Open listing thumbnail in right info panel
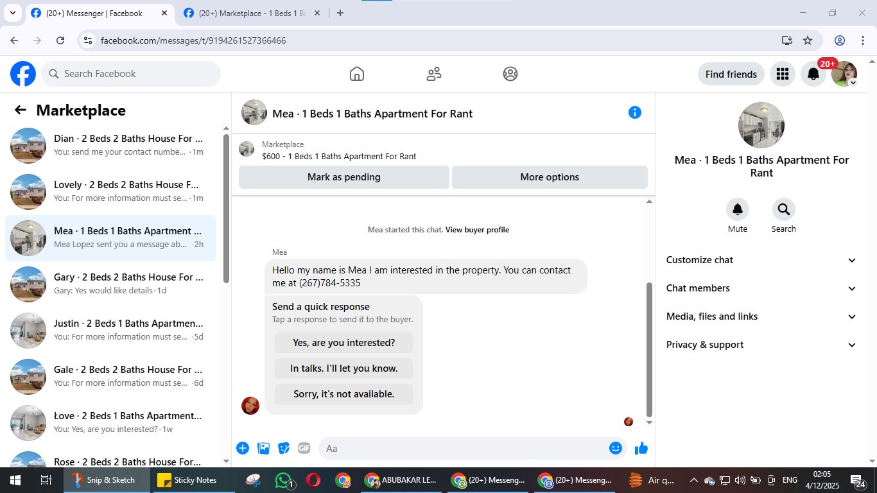This screenshot has height=493, width=877. point(761,125)
